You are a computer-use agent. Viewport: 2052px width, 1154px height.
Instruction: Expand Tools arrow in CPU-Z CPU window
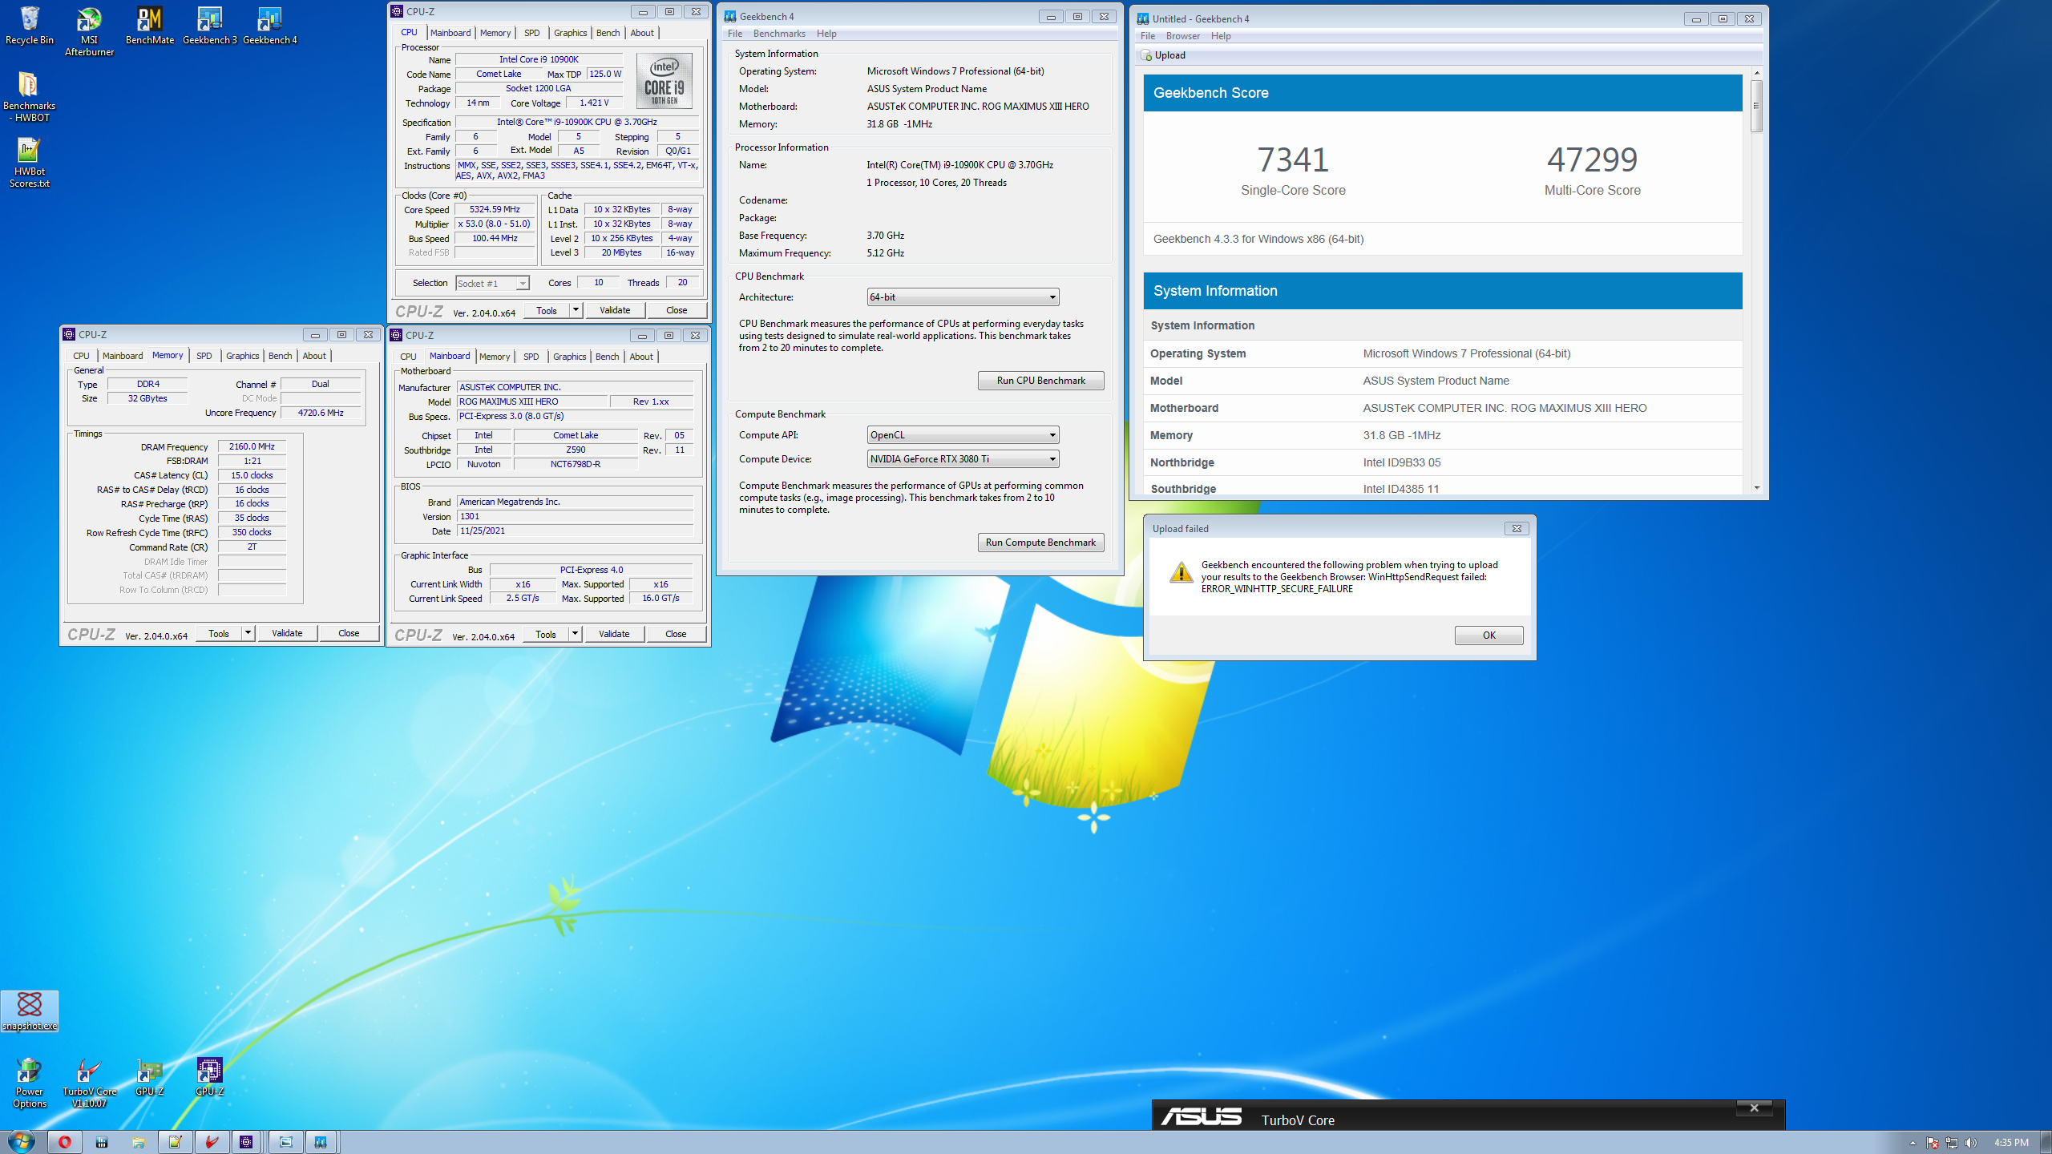(575, 310)
